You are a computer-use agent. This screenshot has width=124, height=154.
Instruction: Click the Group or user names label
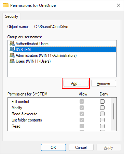25,37
